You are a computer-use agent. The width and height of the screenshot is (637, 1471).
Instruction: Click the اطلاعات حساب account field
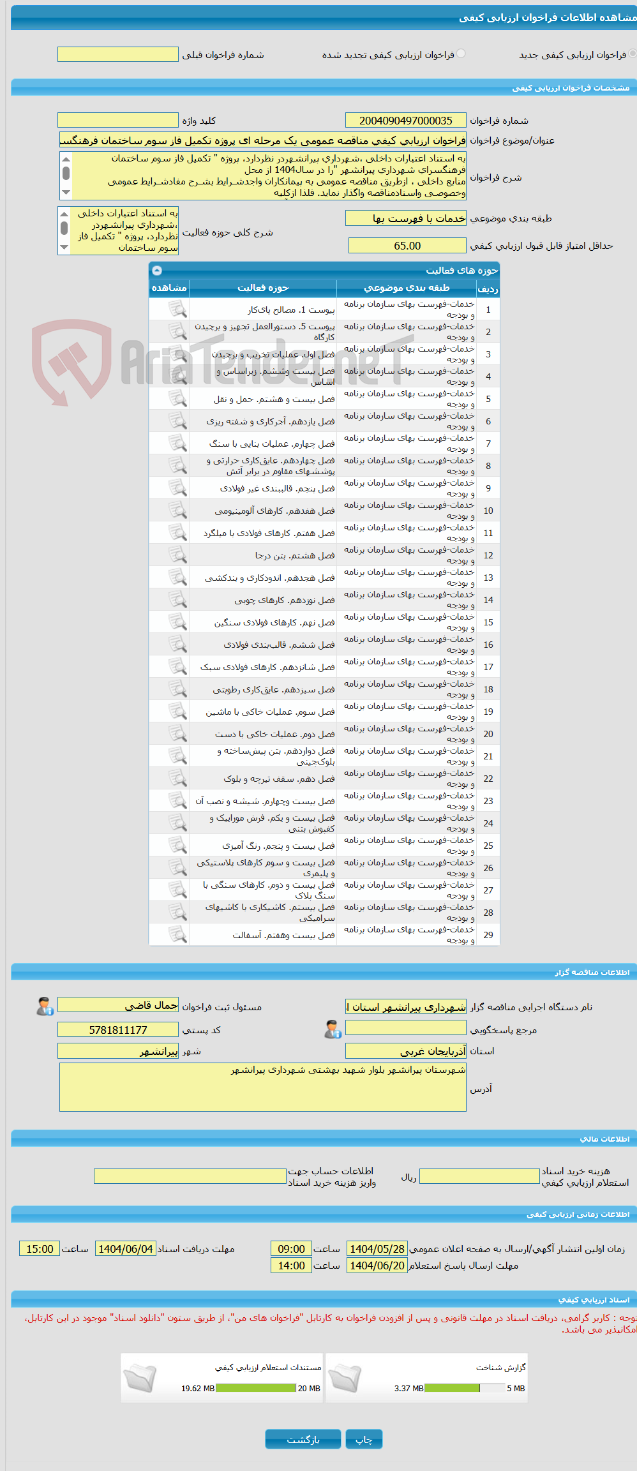coord(190,1176)
